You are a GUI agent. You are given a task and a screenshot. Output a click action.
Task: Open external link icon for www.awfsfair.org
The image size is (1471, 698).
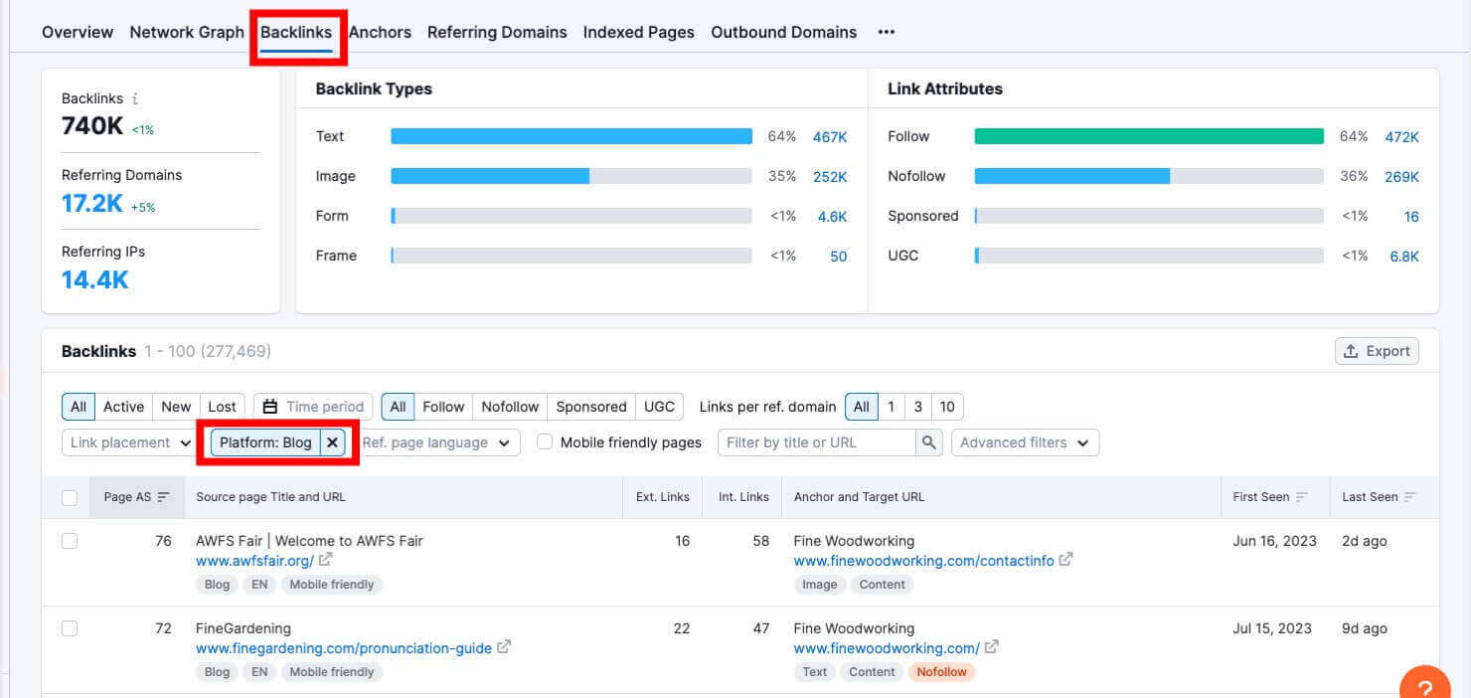tap(325, 560)
